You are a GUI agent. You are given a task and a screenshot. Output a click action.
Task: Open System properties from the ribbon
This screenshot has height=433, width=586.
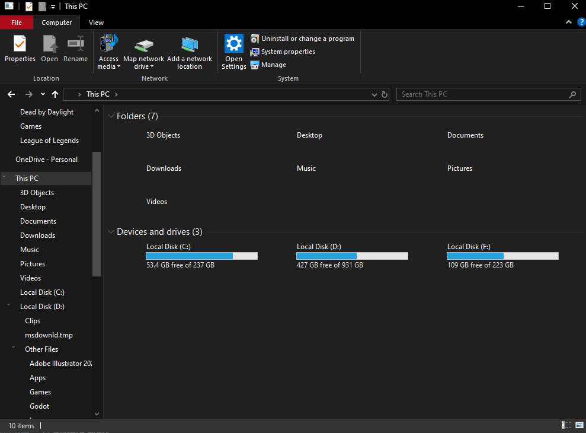[283, 52]
